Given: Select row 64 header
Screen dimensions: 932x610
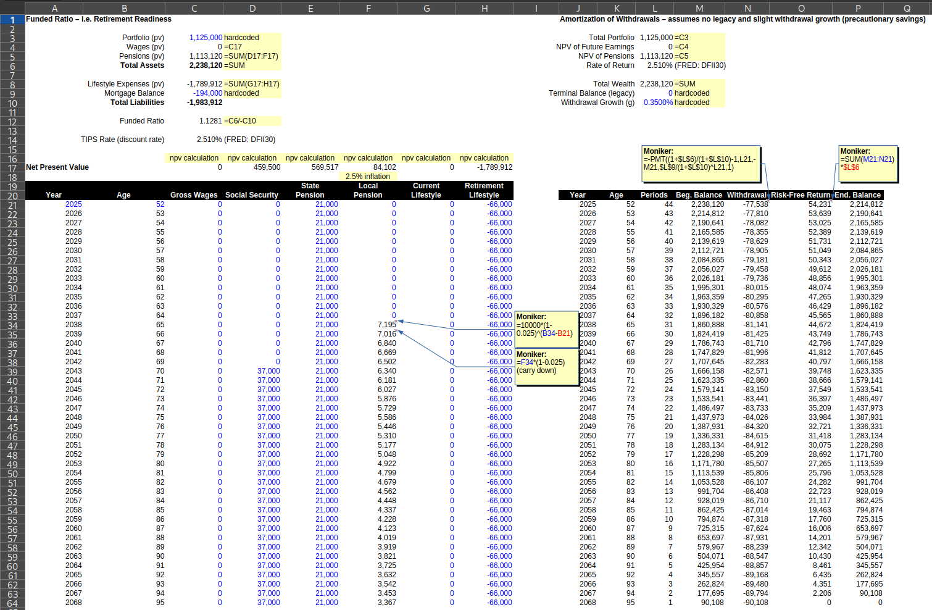Looking at the screenshot, I should [x=12, y=603].
